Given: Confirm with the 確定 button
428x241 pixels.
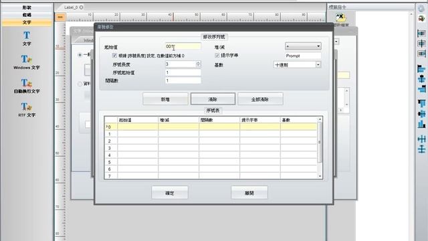Looking at the screenshot, I should pyautogui.click(x=170, y=193).
